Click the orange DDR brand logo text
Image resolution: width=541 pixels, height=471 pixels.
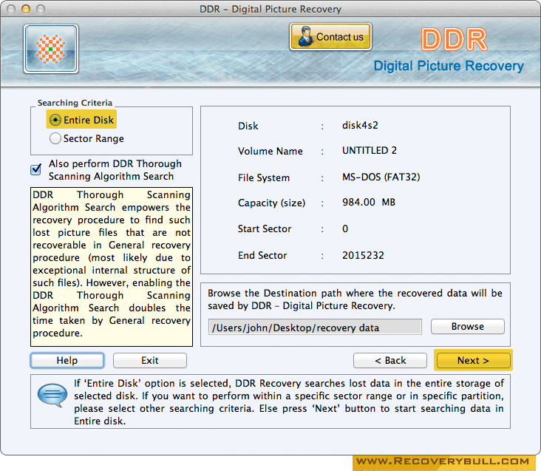[454, 39]
